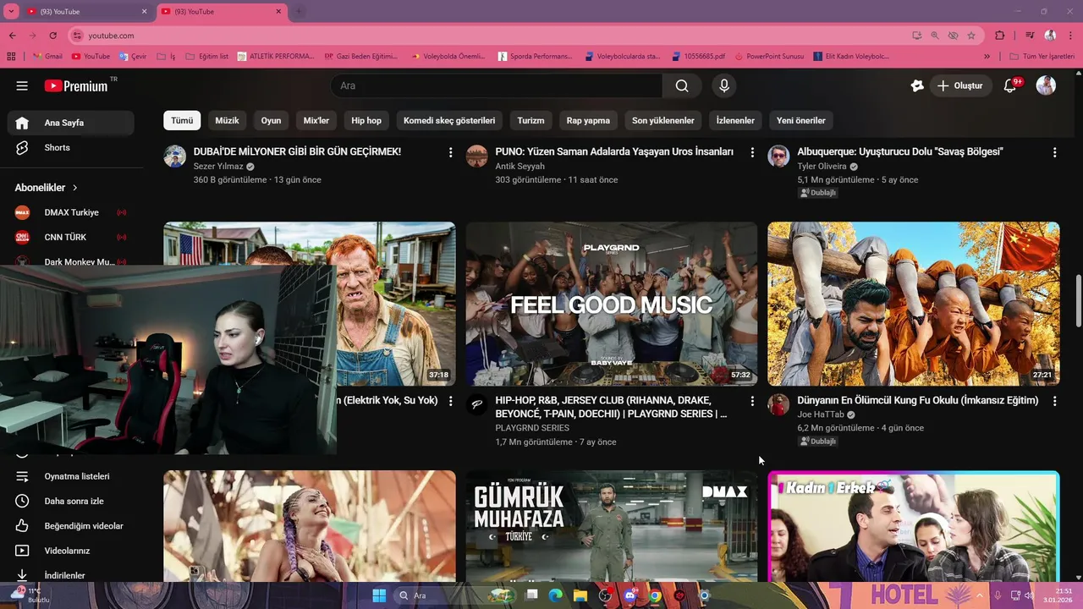Open Sezer Yılmaz channel avatar

tap(175, 156)
